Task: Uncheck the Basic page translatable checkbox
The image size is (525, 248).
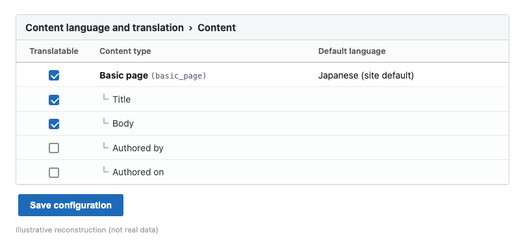Action: coord(54,76)
